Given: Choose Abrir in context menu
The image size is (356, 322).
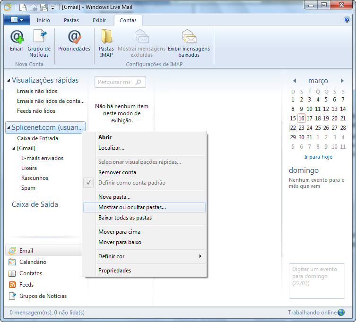Looking at the screenshot, I should click(144, 137).
